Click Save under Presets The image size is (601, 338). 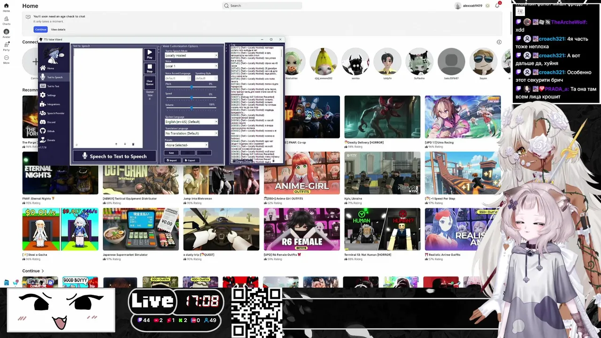171,153
